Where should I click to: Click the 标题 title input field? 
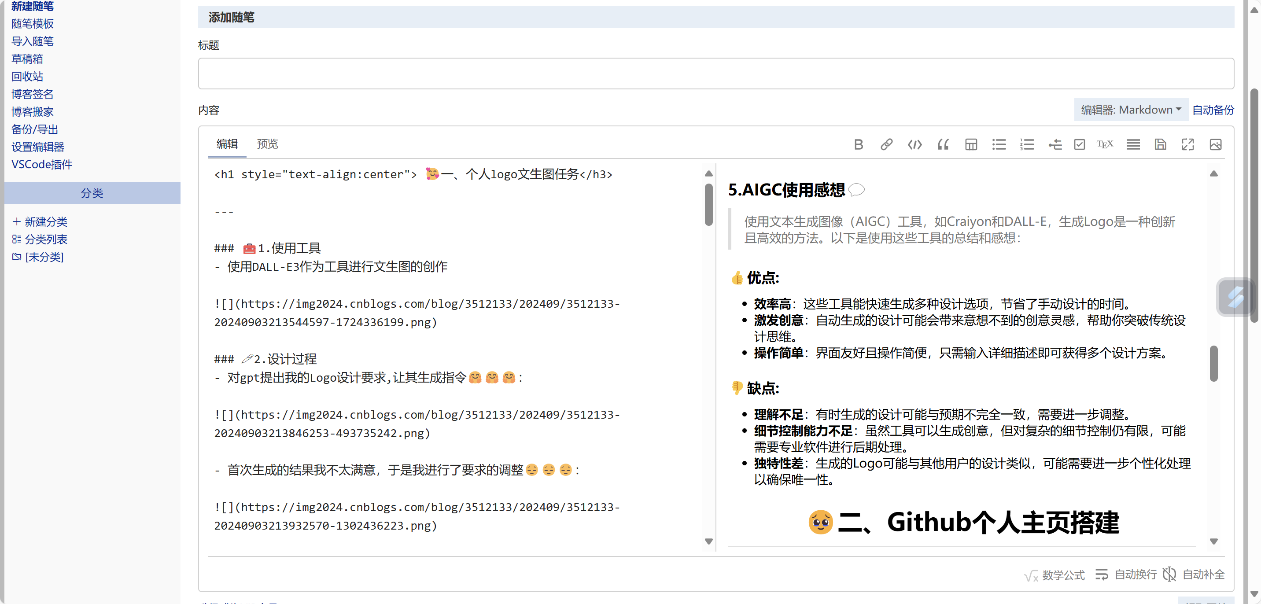pyautogui.click(x=715, y=74)
